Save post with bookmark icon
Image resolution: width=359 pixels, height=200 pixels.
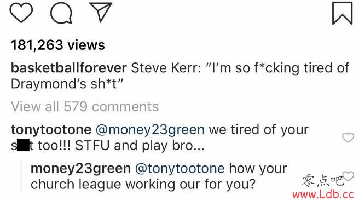click(x=342, y=13)
